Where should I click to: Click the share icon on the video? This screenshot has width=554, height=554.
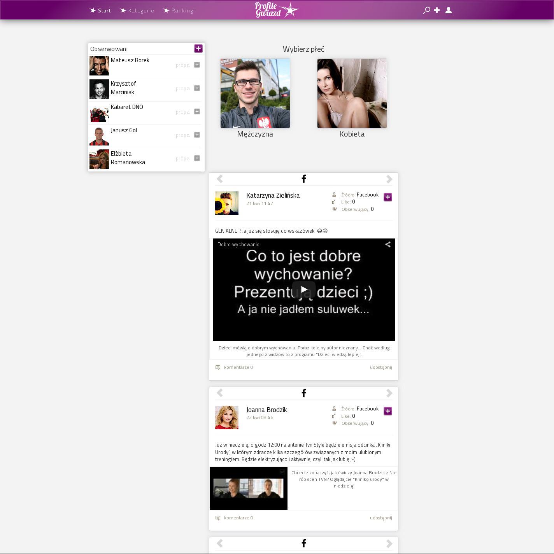click(388, 244)
